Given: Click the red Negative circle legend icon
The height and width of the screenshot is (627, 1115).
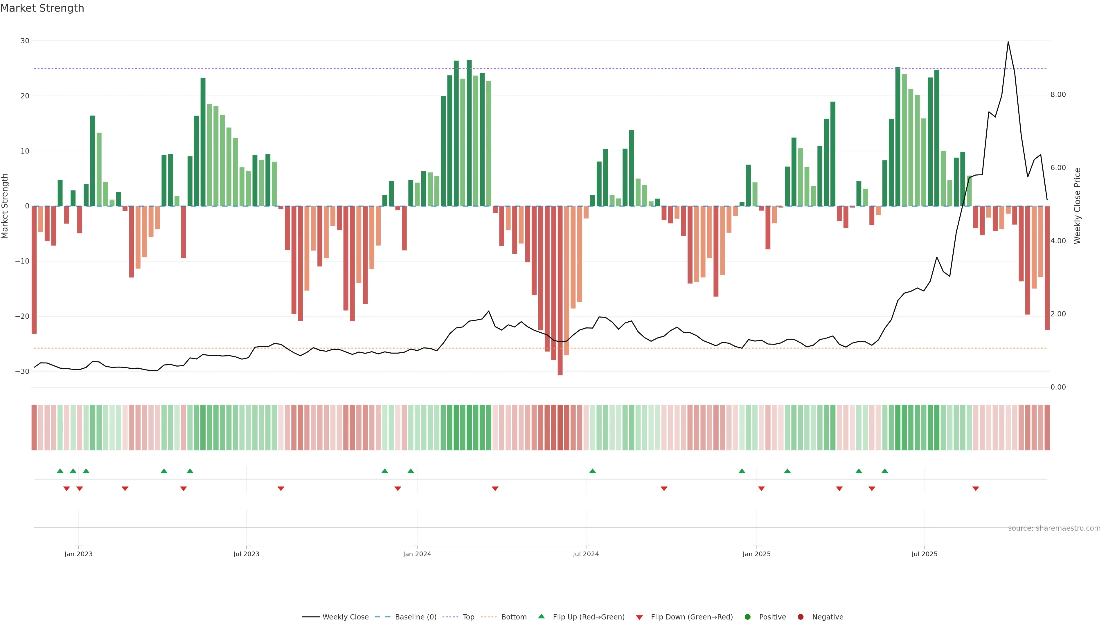Looking at the screenshot, I should coord(800,617).
